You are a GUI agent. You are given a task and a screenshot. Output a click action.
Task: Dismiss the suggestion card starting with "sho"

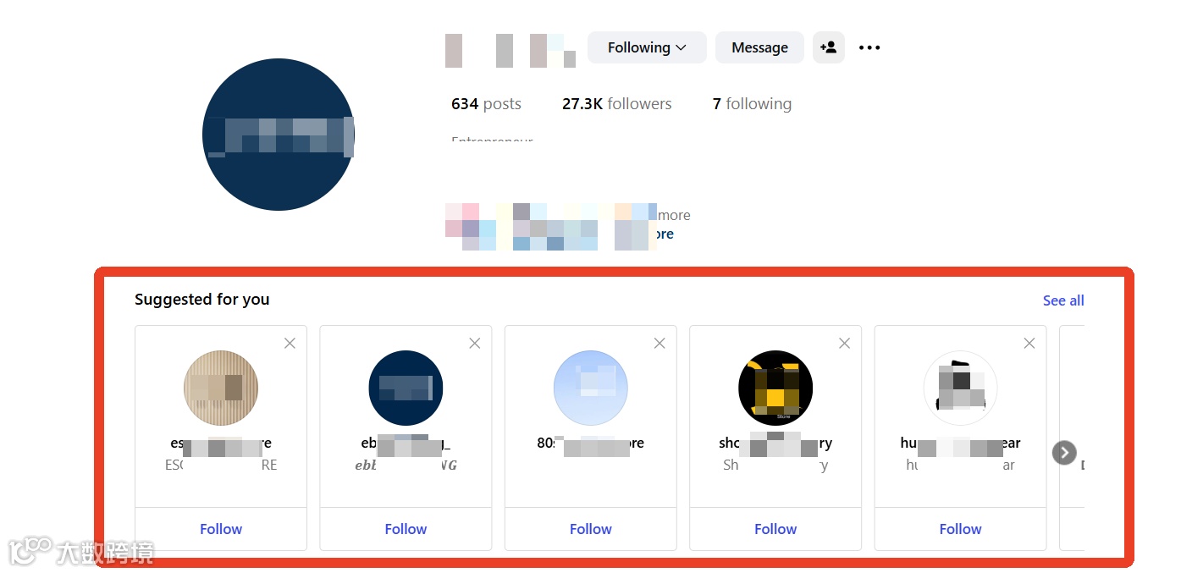click(x=844, y=343)
